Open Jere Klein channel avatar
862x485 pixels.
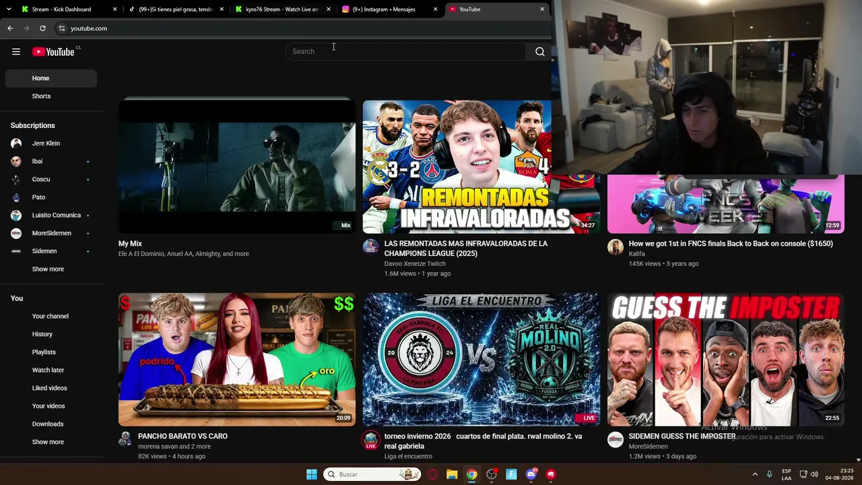[16, 143]
